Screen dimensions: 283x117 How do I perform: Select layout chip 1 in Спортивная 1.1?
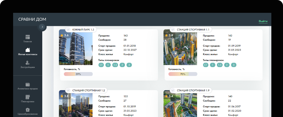click(212, 65)
